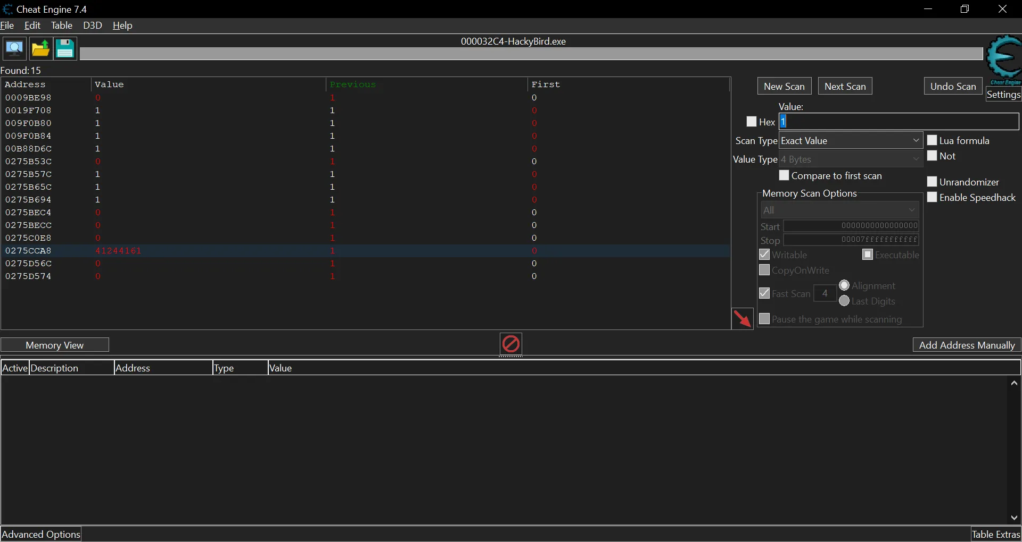Open the Table menu
The width and height of the screenshot is (1022, 542).
pos(62,26)
